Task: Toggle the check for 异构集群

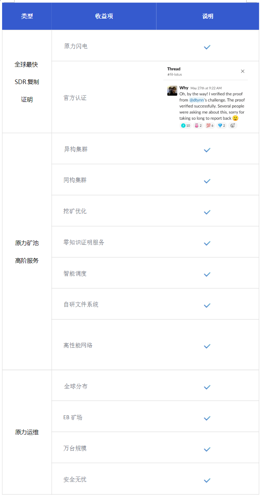Action: [x=207, y=150]
